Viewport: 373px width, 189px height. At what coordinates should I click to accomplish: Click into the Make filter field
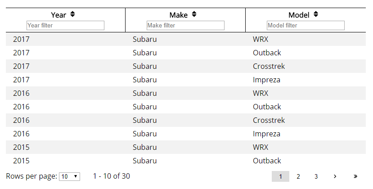tap(185, 26)
